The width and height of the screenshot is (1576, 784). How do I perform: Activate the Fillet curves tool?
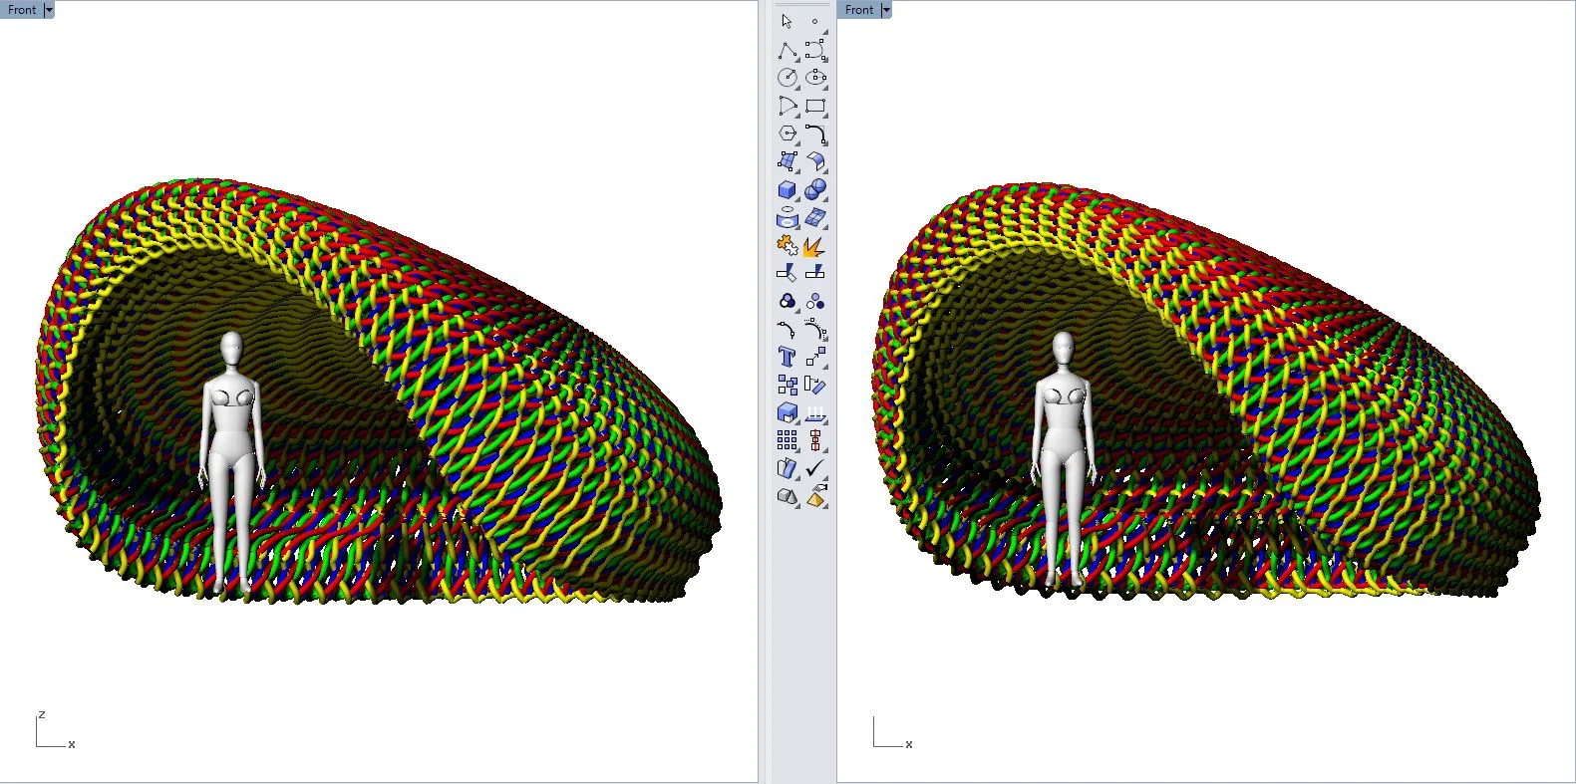(815, 133)
